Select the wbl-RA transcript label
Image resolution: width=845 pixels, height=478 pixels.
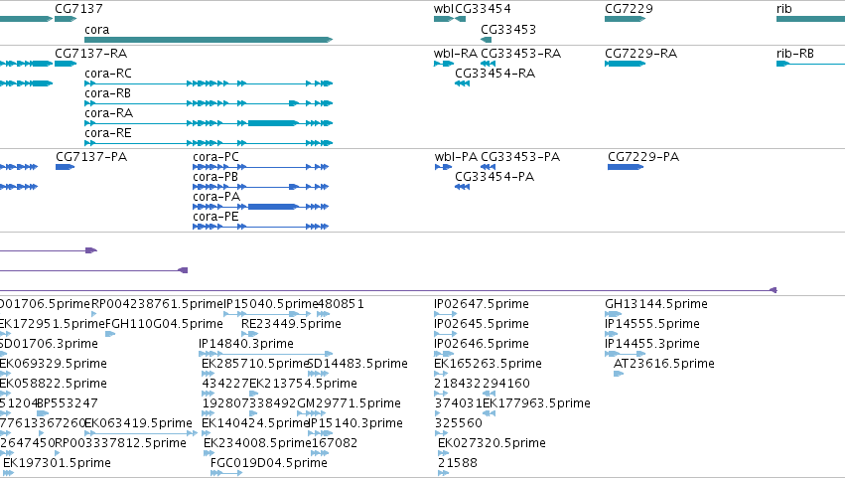tap(456, 54)
